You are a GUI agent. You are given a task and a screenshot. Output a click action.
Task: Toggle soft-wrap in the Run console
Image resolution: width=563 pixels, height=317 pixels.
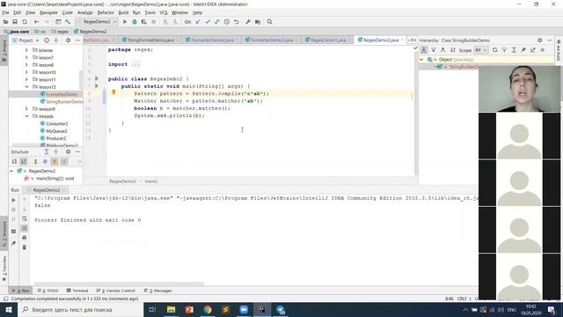pos(25,219)
